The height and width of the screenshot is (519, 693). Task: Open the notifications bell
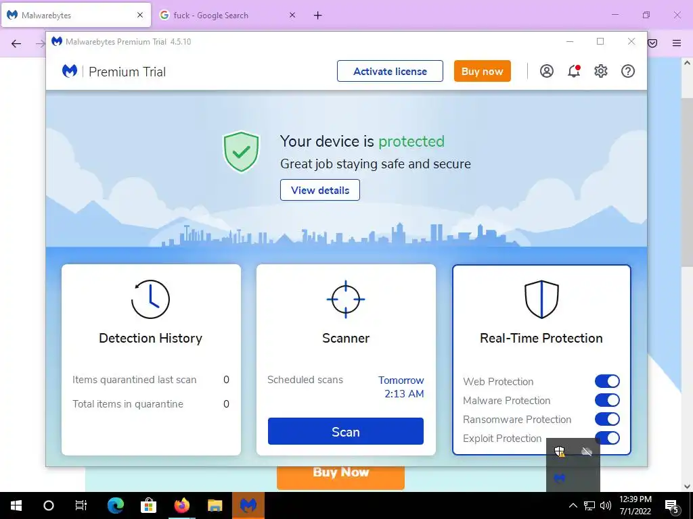pyautogui.click(x=574, y=71)
